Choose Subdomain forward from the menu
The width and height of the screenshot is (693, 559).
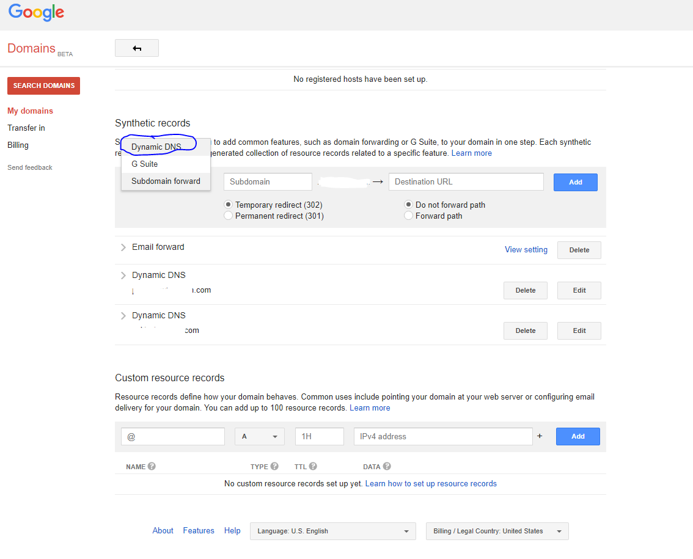click(166, 181)
